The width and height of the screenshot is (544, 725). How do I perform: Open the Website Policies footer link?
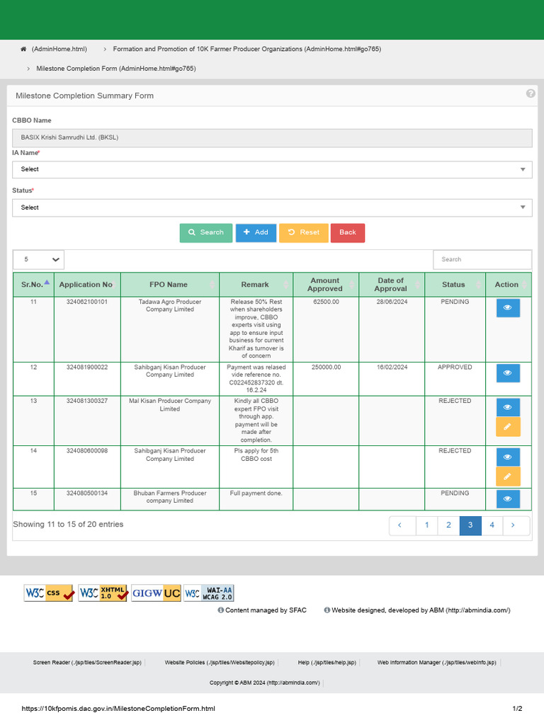tap(220, 663)
